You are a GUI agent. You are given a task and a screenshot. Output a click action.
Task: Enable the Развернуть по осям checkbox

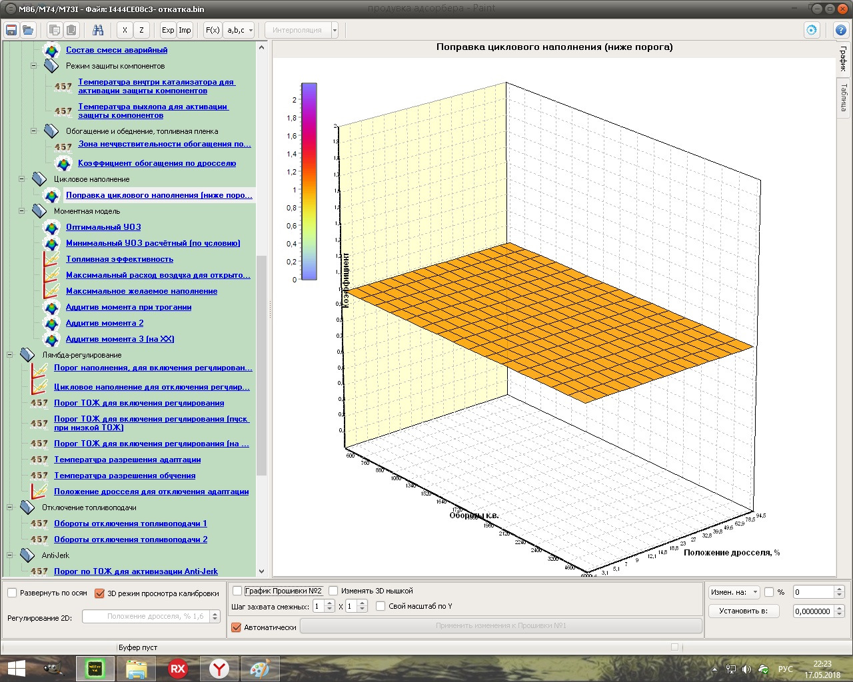pyautogui.click(x=12, y=593)
